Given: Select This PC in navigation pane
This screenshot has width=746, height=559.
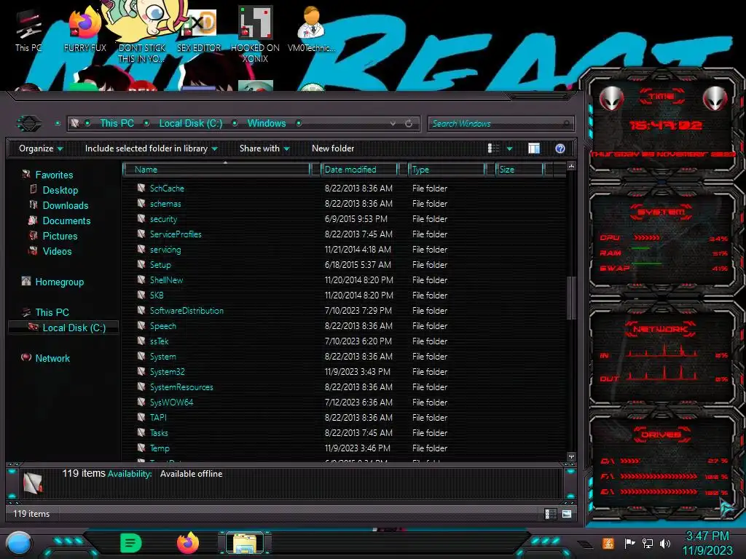Looking at the screenshot, I should [52, 312].
